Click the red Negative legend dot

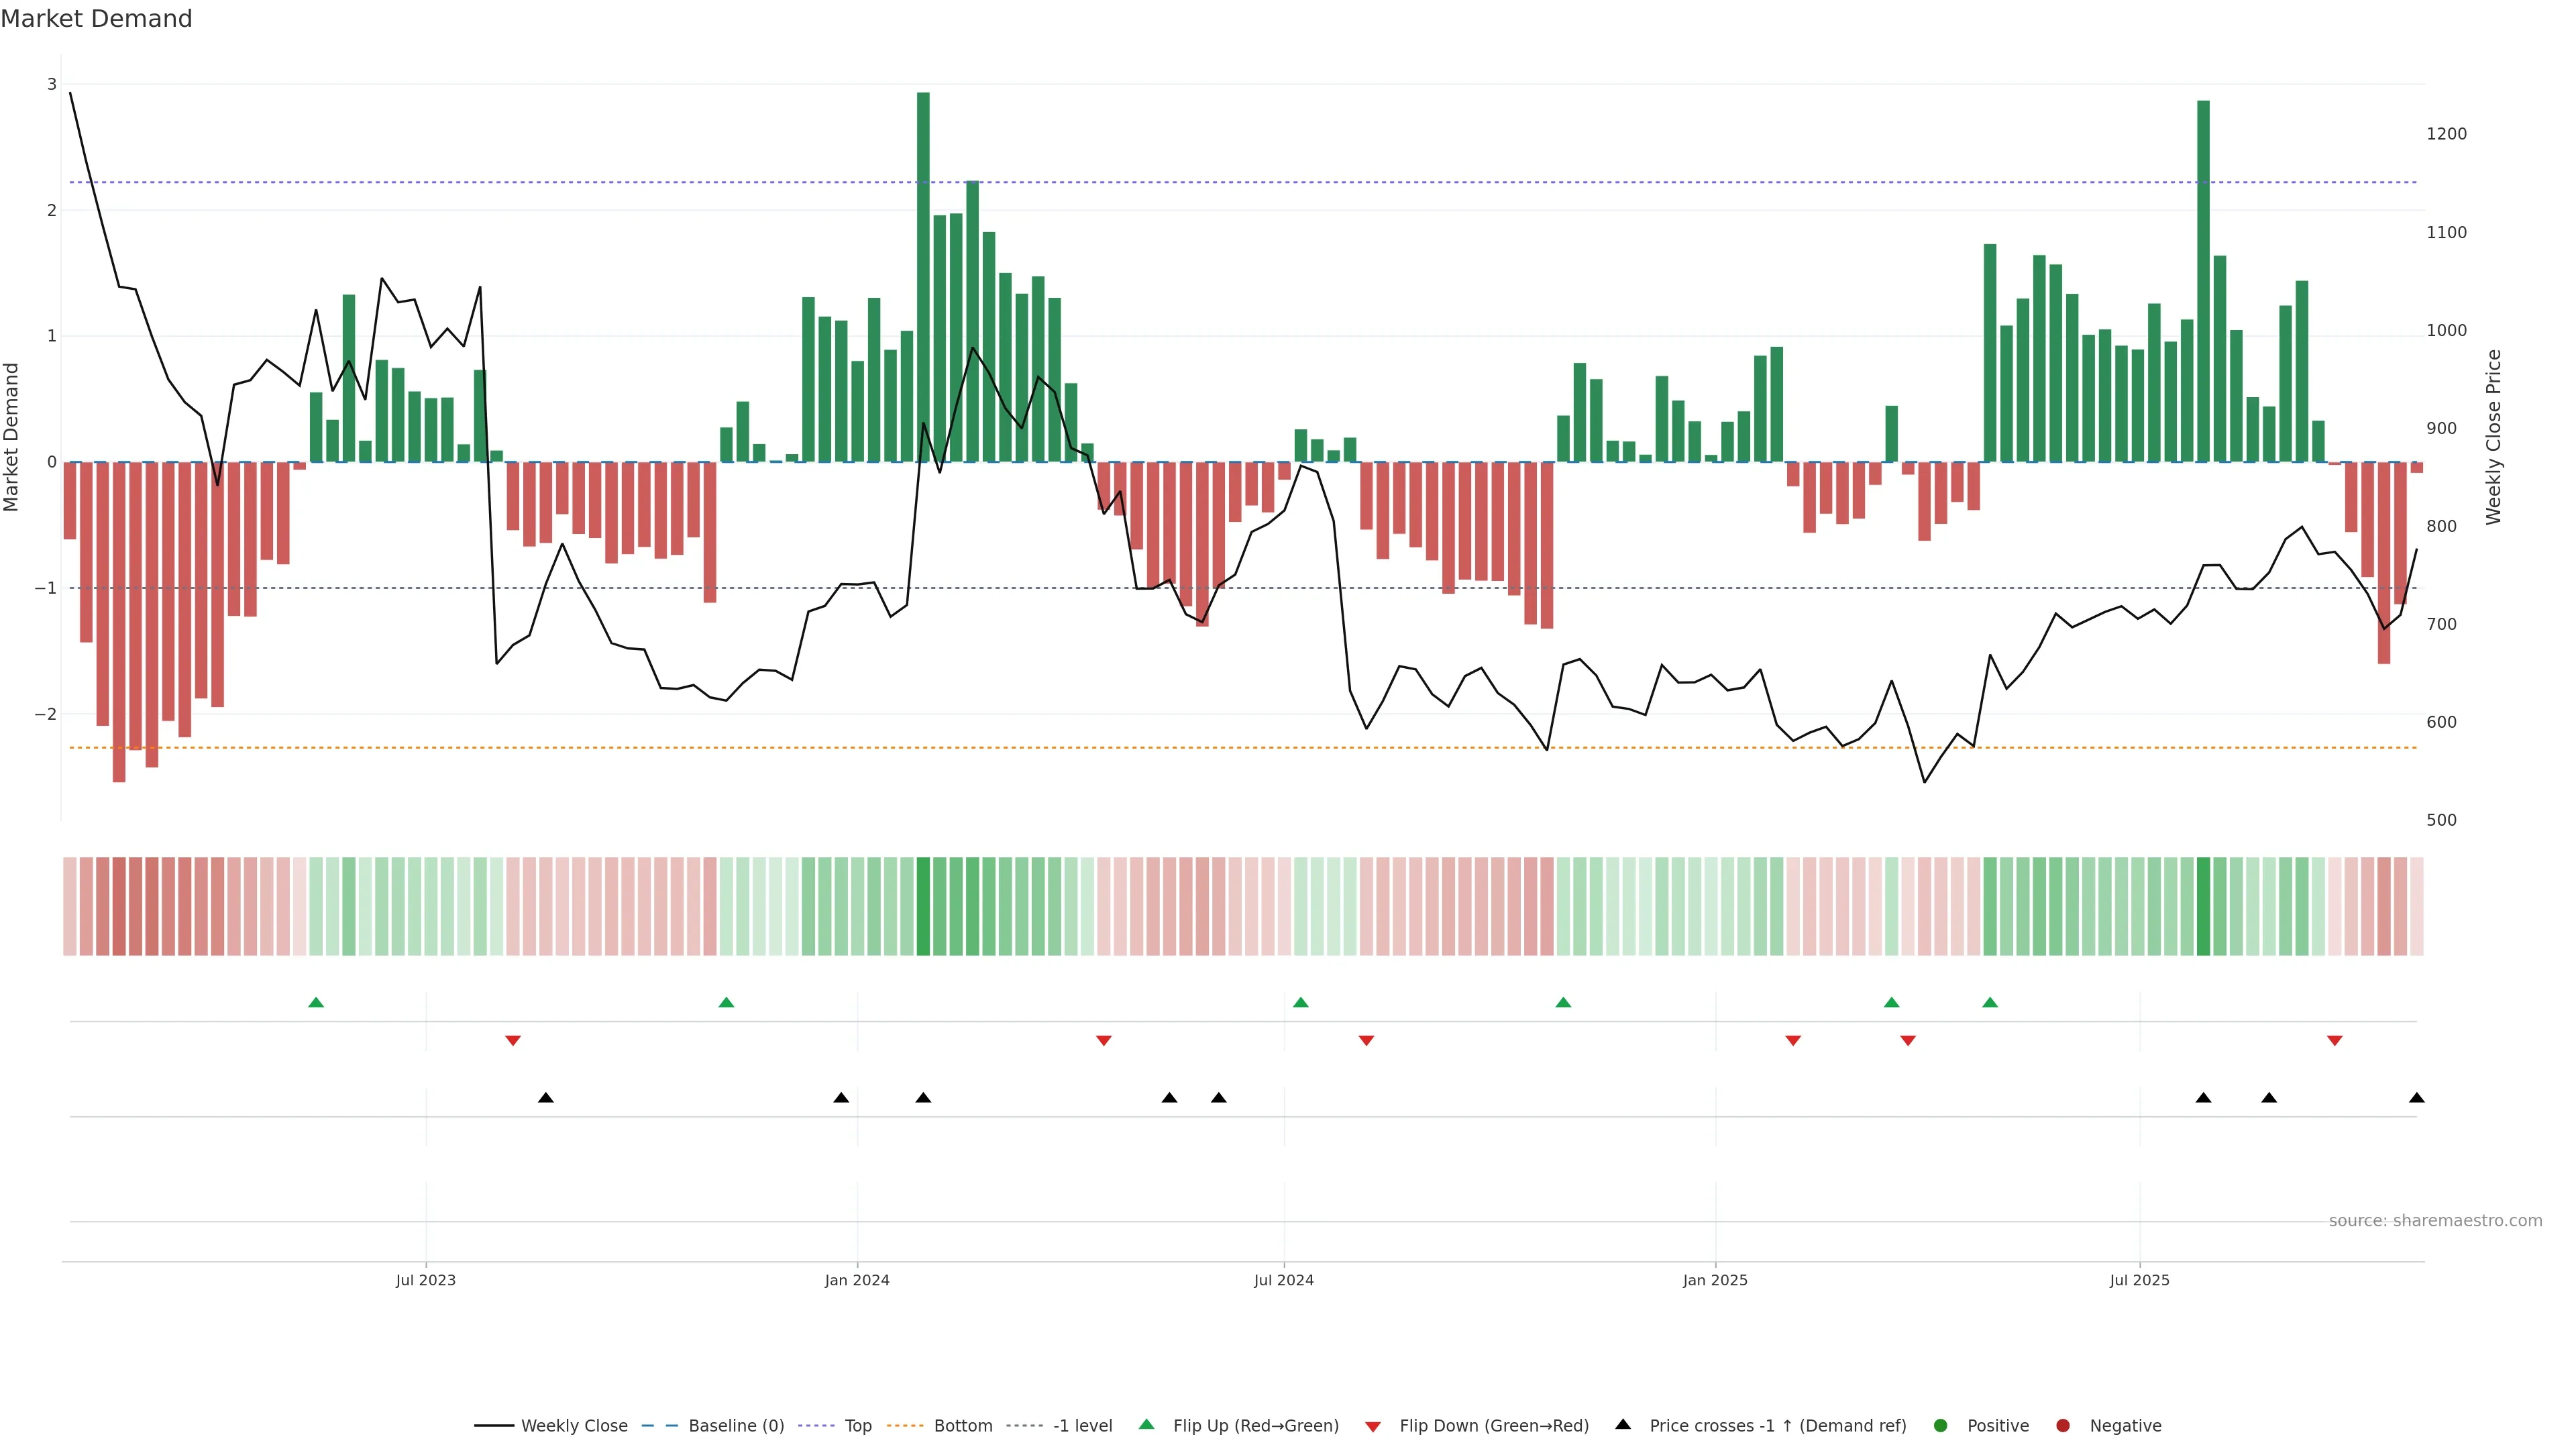pos(2063,1426)
